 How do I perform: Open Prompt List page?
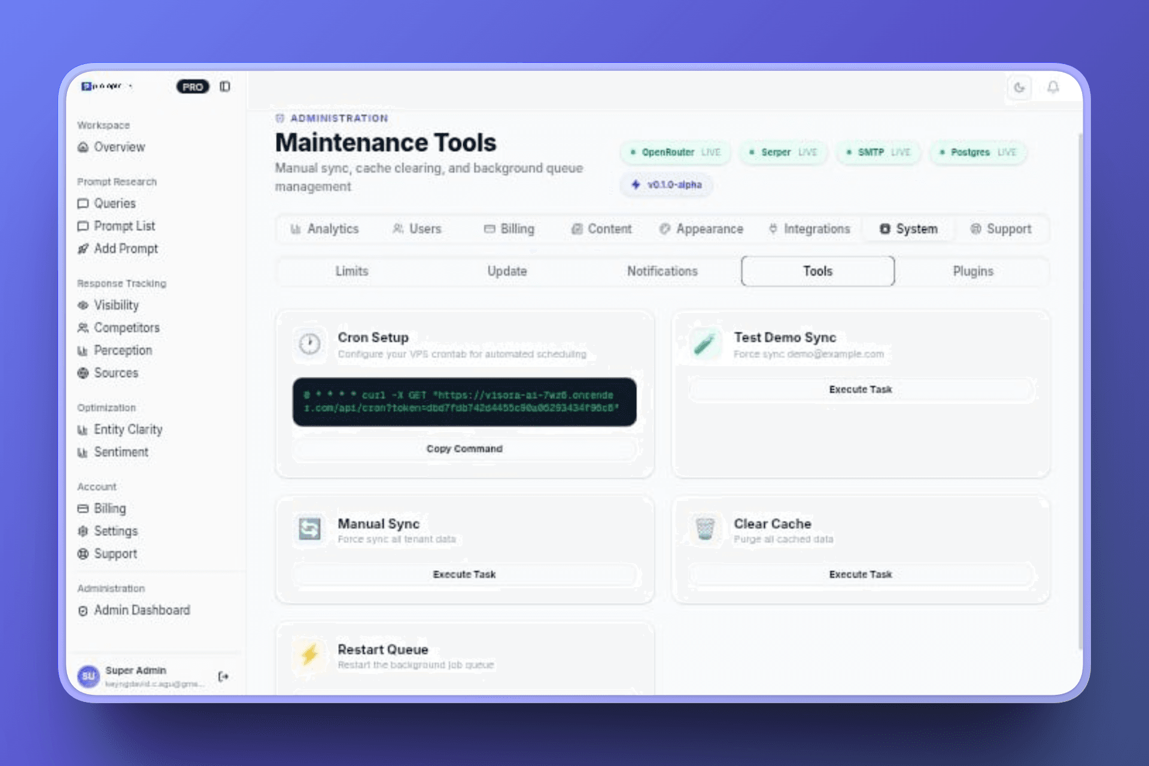click(x=116, y=226)
